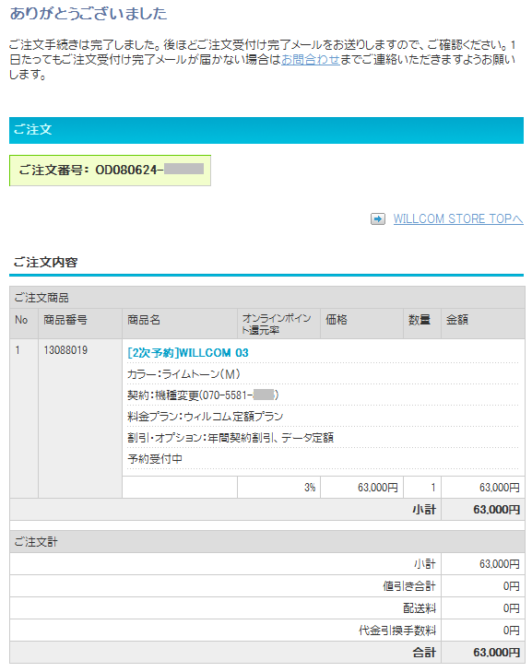Click the 値引き合計 row label
The width and height of the screenshot is (532, 672).
coord(409,586)
